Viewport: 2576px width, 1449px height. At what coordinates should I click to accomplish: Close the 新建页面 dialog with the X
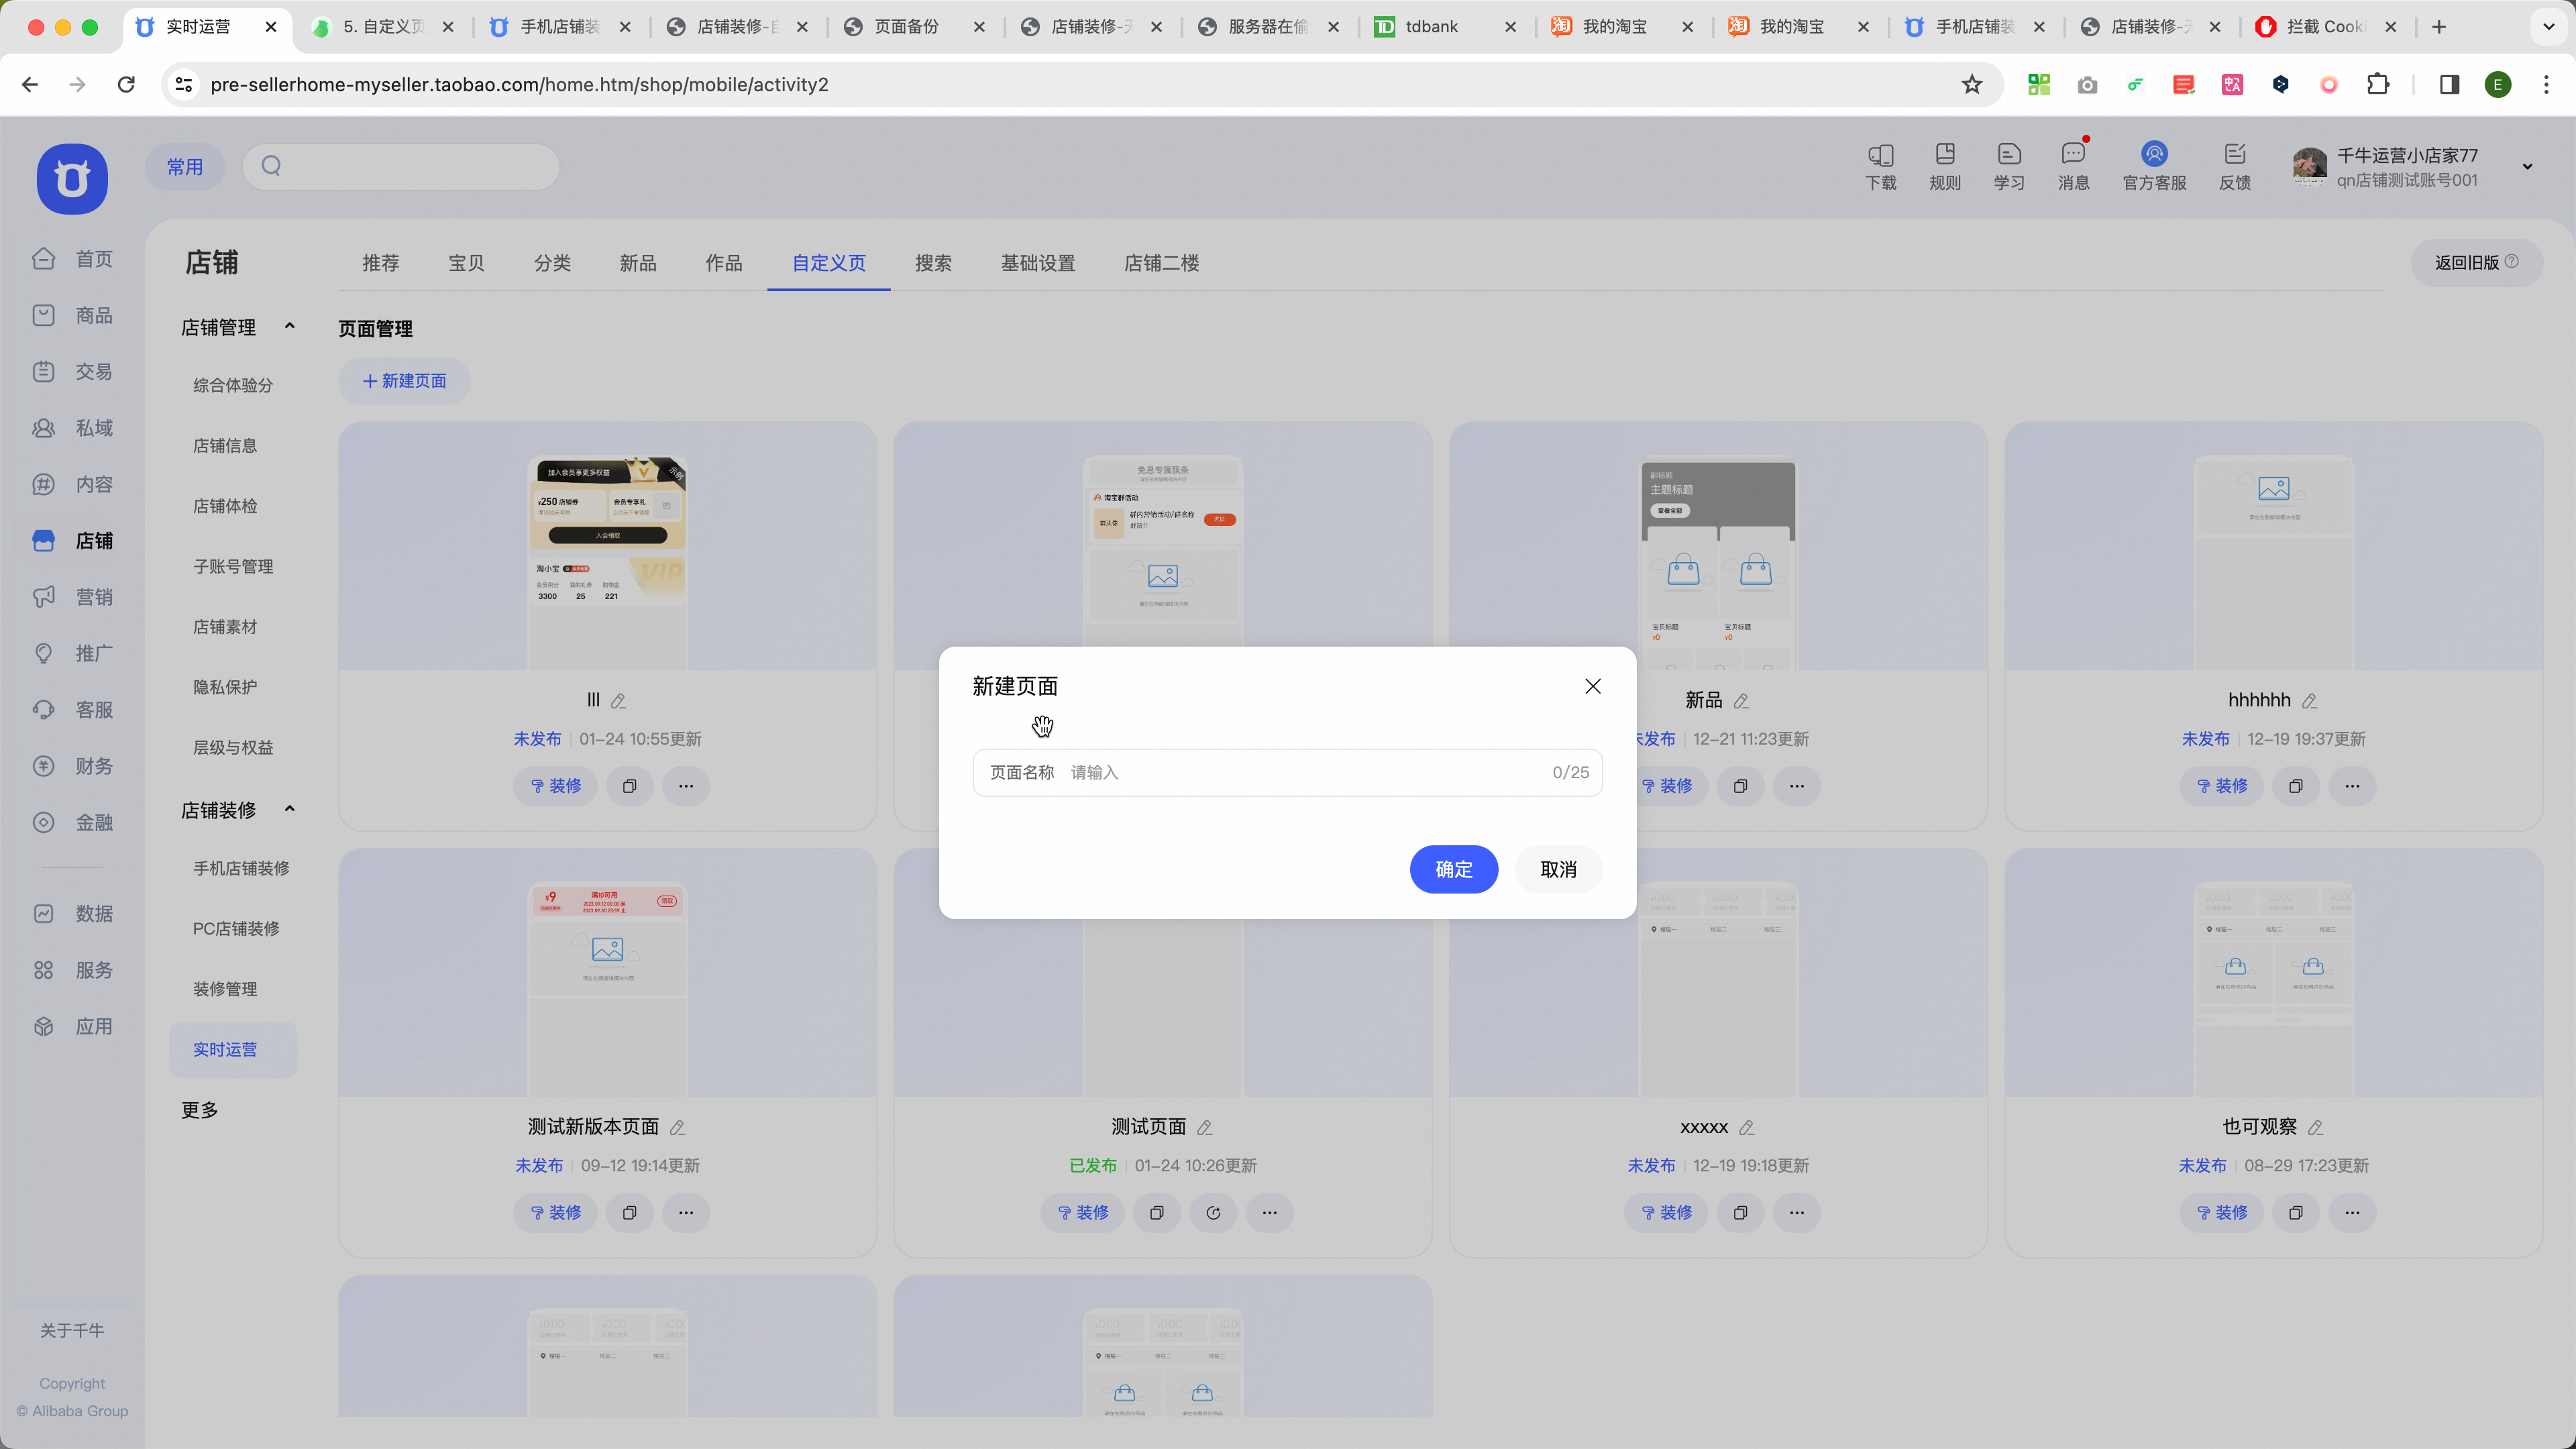[1593, 686]
